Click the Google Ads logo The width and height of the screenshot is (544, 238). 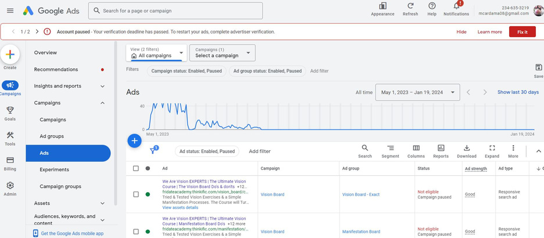tap(51, 11)
